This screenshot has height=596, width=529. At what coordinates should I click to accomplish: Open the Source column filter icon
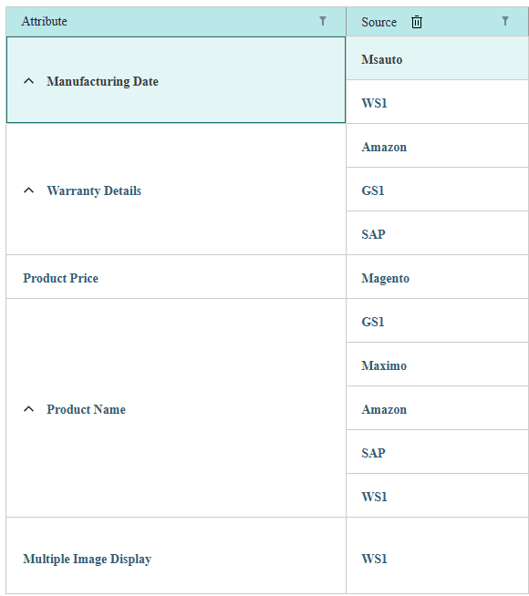pos(505,21)
